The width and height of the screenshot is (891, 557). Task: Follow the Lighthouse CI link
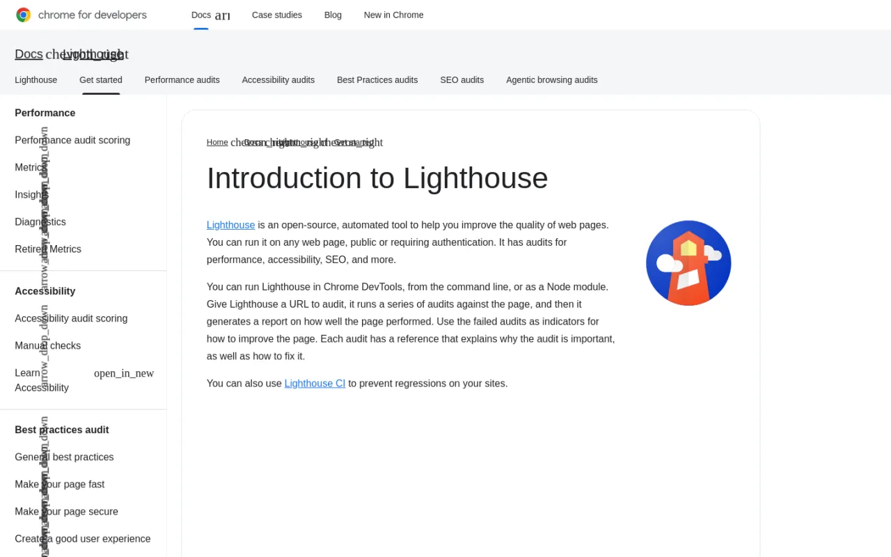coord(315,384)
